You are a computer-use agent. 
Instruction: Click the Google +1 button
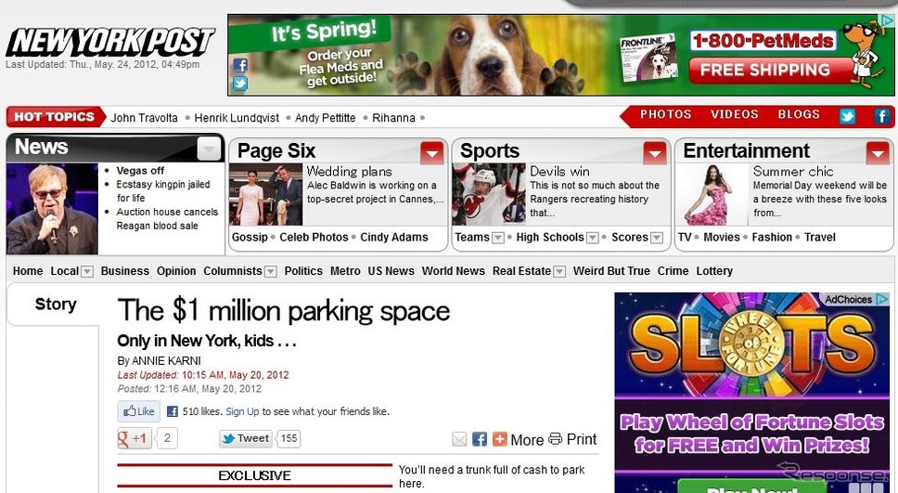[x=134, y=438]
